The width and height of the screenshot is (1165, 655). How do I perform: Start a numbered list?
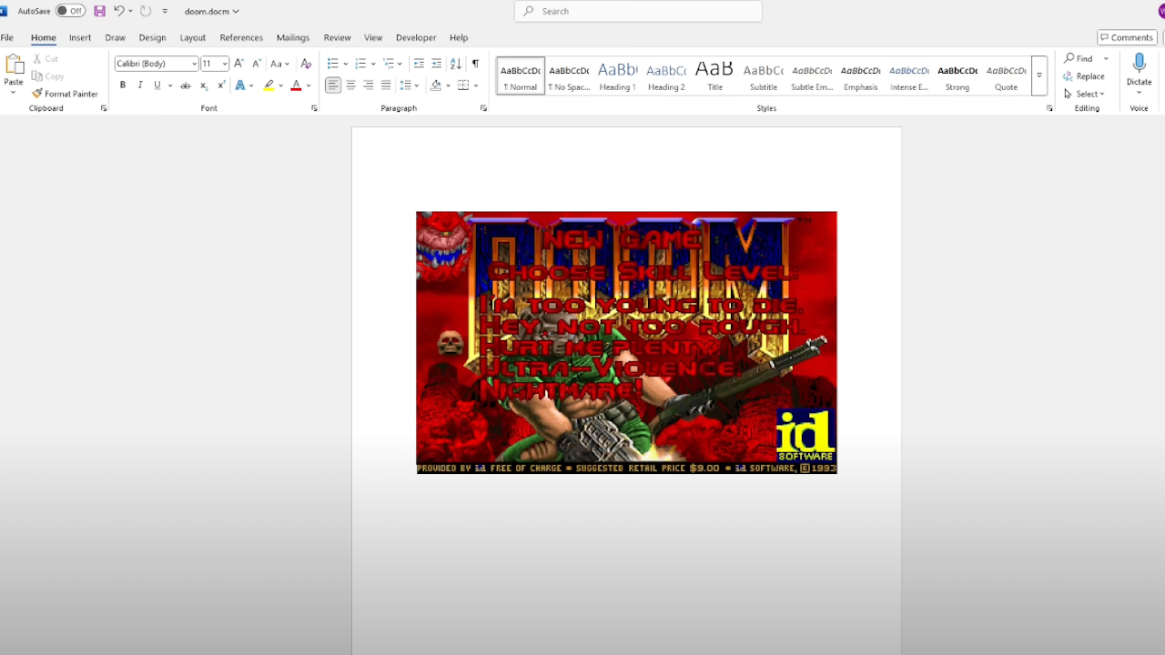[x=360, y=64]
